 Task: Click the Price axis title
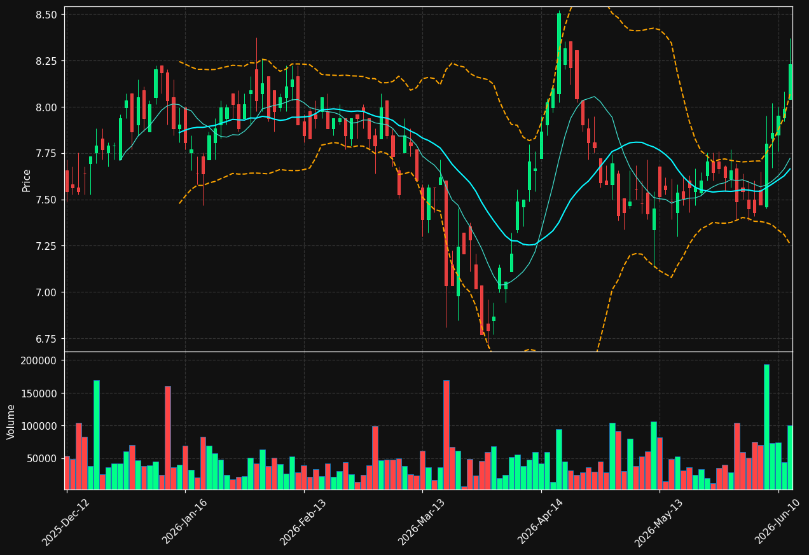point(27,180)
